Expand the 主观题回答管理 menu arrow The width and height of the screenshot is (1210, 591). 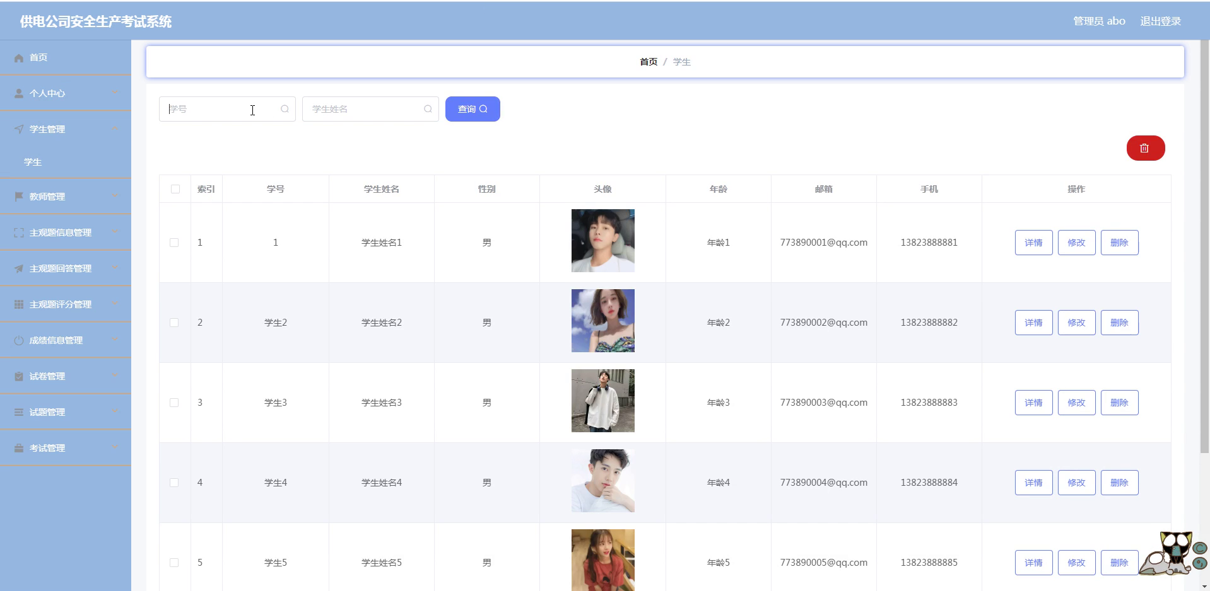[115, 268]
